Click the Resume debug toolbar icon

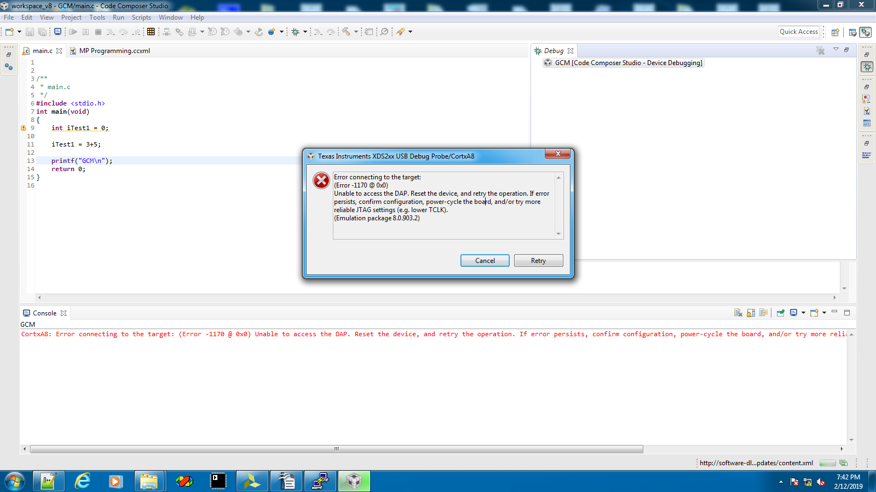tap(73, 32)
